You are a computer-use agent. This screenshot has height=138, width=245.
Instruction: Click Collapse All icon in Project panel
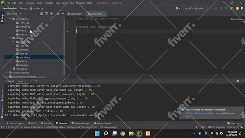52,14
